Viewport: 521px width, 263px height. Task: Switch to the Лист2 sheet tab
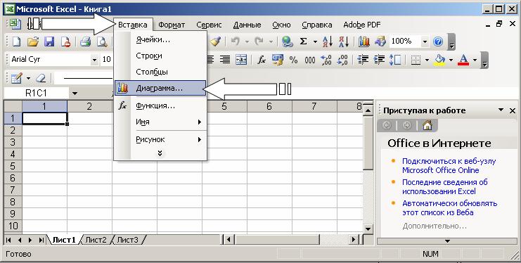click(96, 240)
